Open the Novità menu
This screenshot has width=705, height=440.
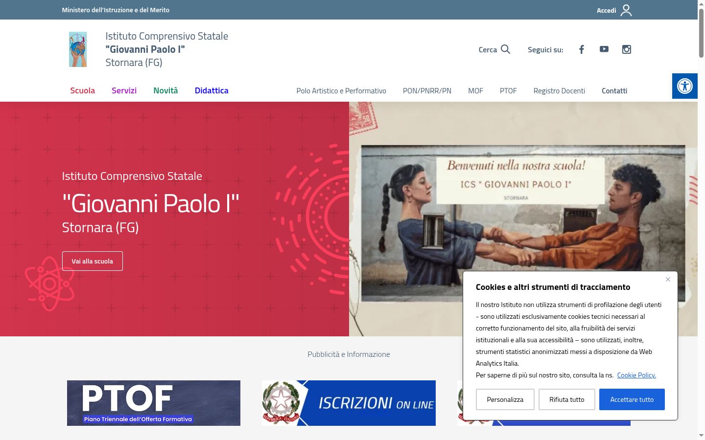tap(165, 90)
